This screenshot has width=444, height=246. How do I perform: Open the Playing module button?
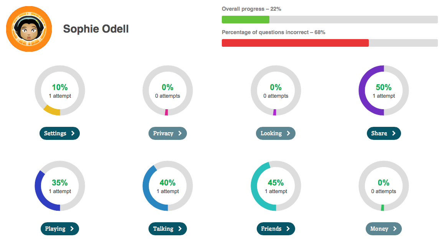(x=60, y=228)
